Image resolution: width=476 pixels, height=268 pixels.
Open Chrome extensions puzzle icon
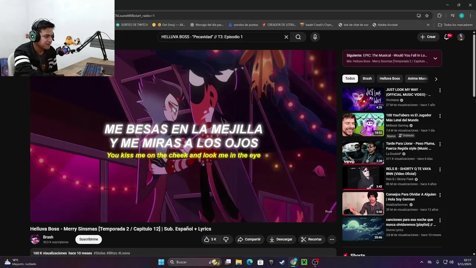440,16
